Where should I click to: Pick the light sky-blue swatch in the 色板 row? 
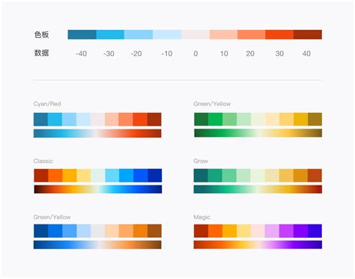(x=139, y=34)
